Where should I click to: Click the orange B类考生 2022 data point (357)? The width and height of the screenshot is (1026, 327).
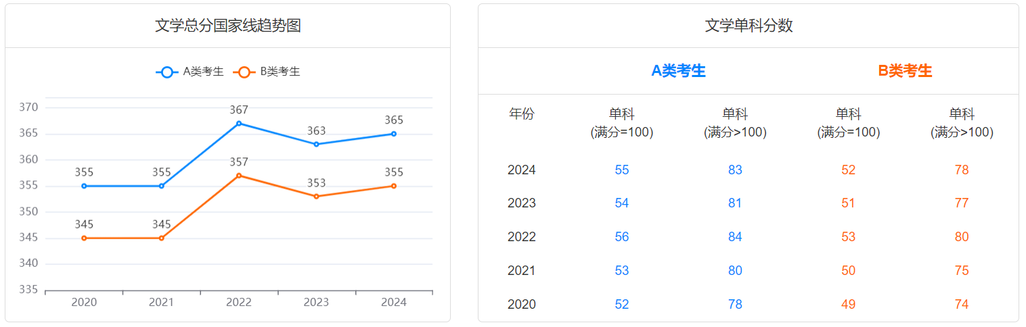click(239, 176)
